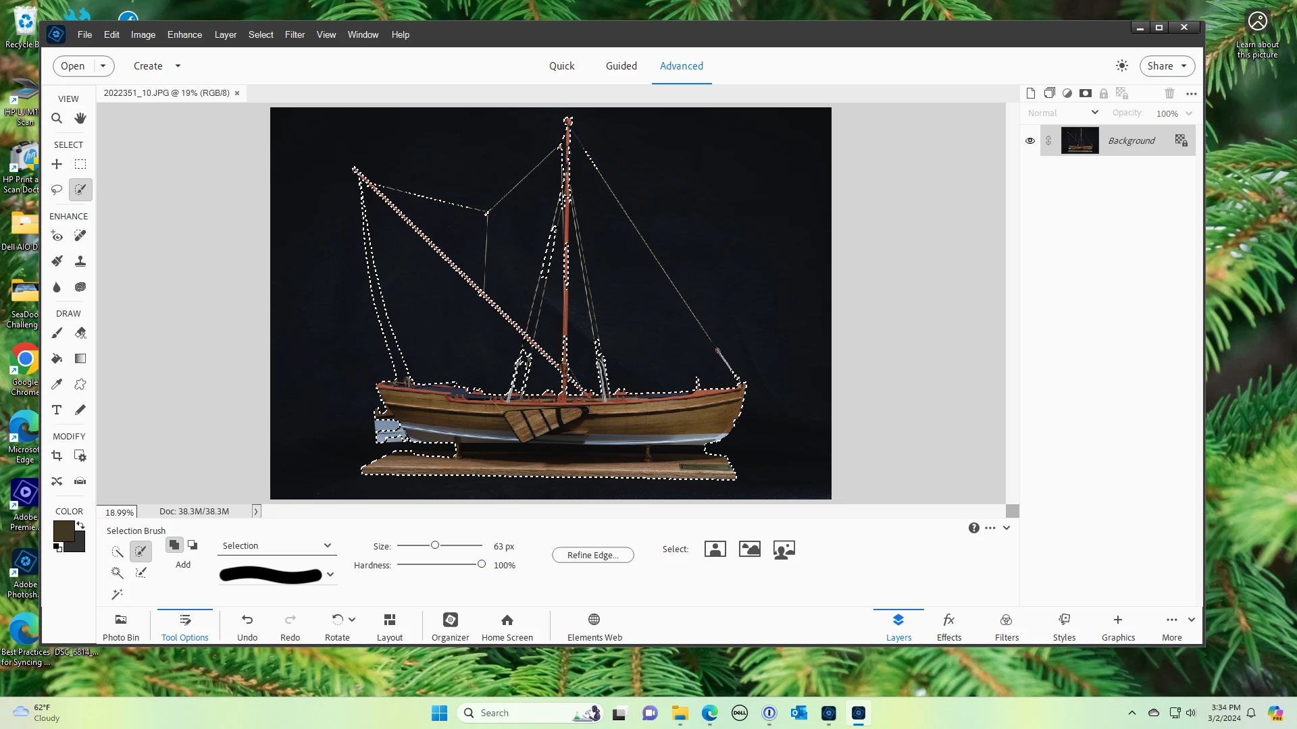This screenshot has width=1297, height=729.
Task: Click the Refine Edge button
Action: click(x=592, y=555)
